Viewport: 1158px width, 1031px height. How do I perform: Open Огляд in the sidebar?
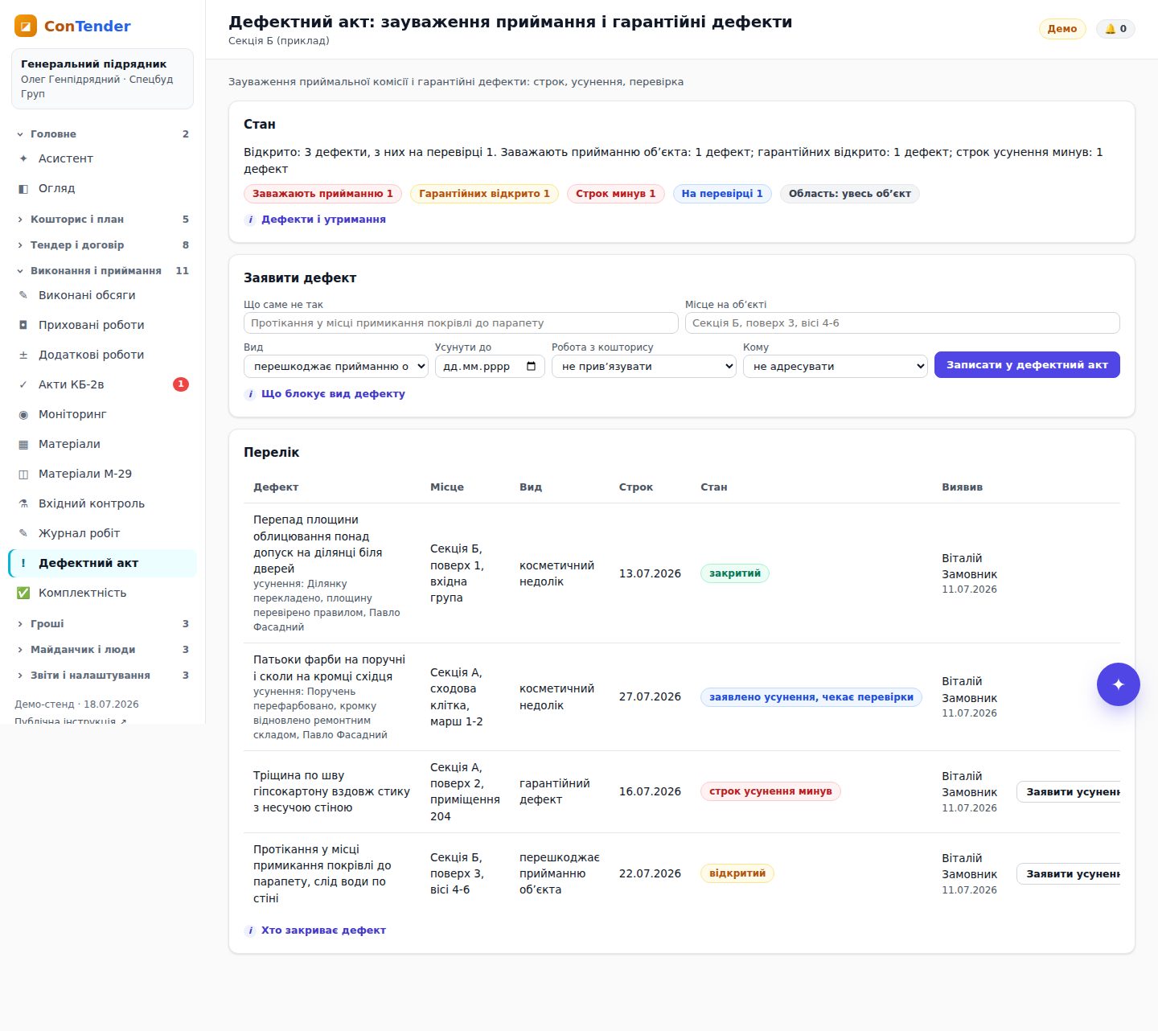(102, 188)
